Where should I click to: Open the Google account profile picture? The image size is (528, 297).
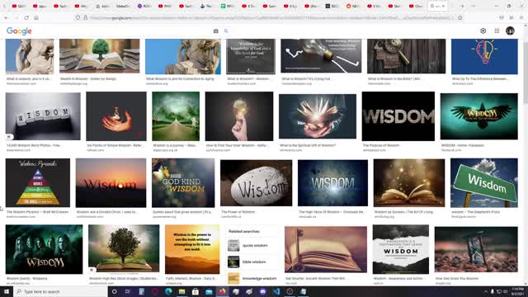(510, 31)
